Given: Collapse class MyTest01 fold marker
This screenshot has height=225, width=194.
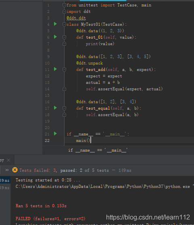Looking at the screenshot, I should click(64, 24).
